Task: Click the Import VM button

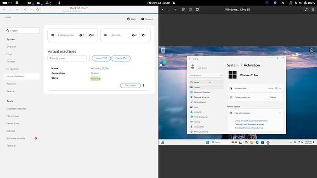Action: 101,58
